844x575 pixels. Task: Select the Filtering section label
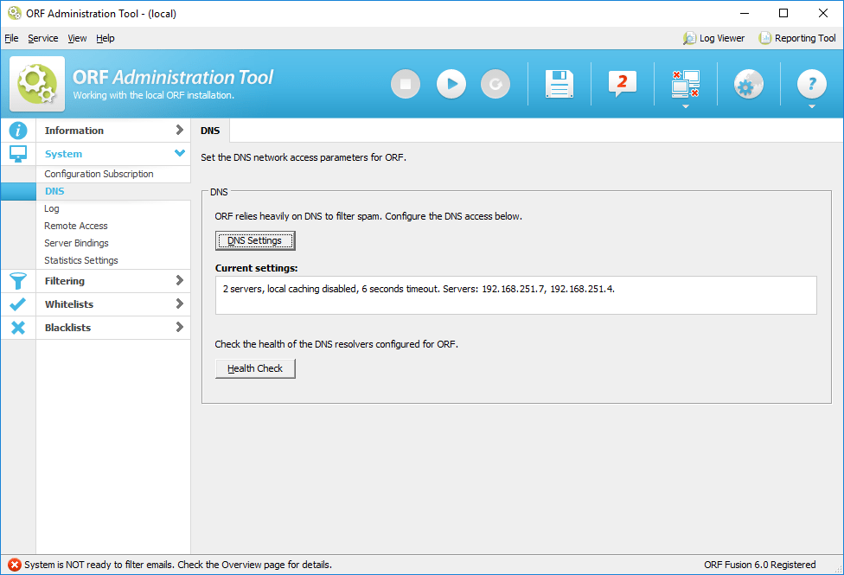pyautogui.click(x=65, y=281)
